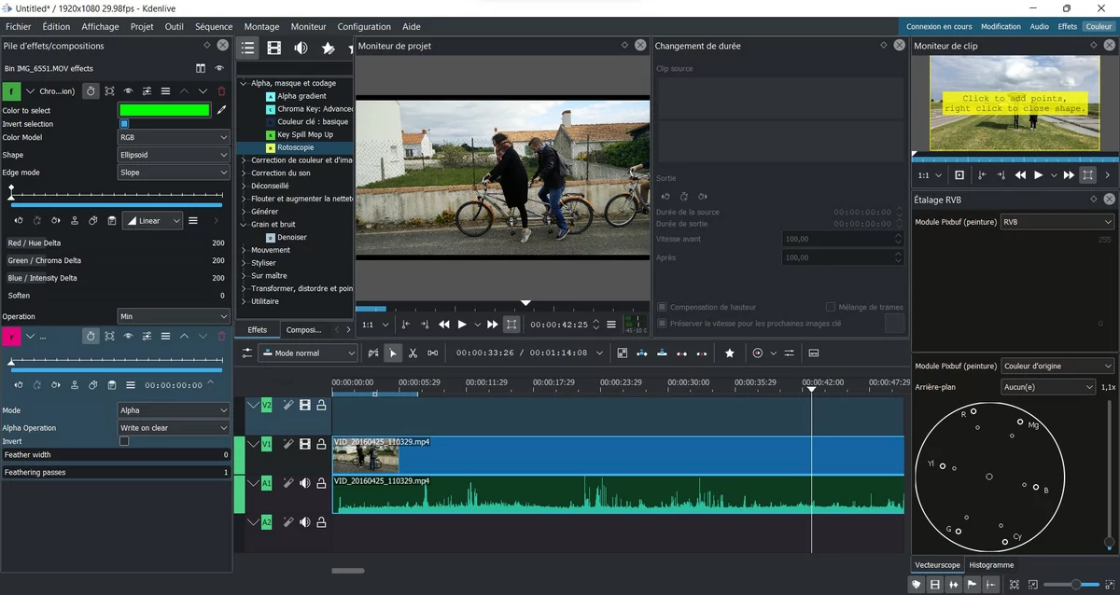Toggle Invert selection checkbox

point(124,124)
